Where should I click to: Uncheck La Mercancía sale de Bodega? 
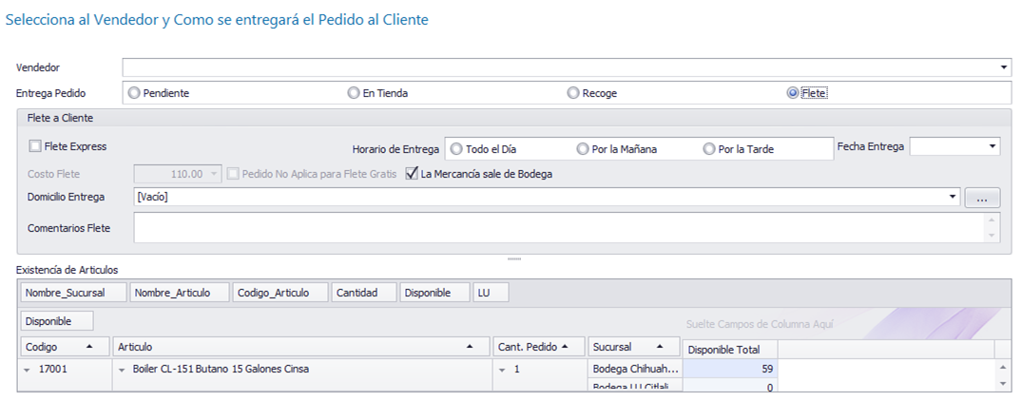pyautogui.click(x=412, y=174)
